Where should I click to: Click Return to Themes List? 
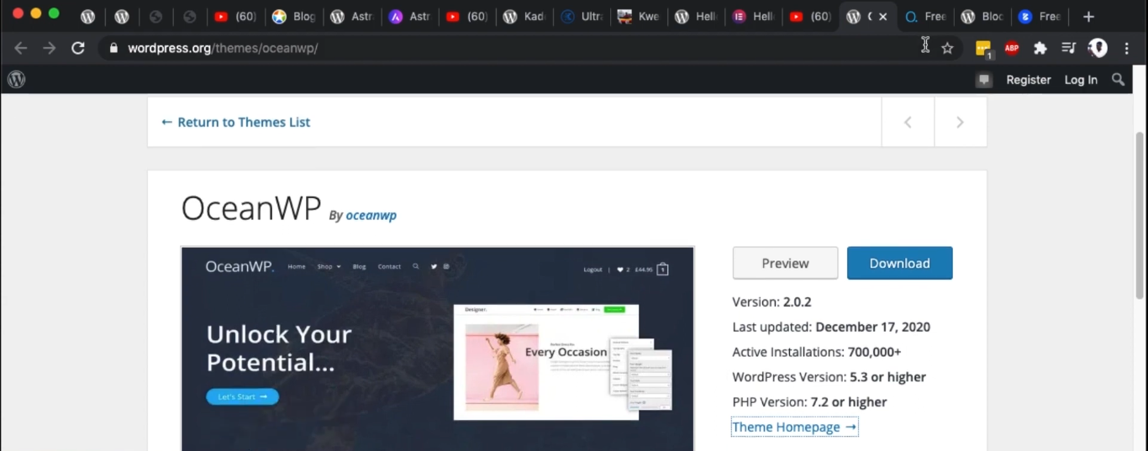236,123
